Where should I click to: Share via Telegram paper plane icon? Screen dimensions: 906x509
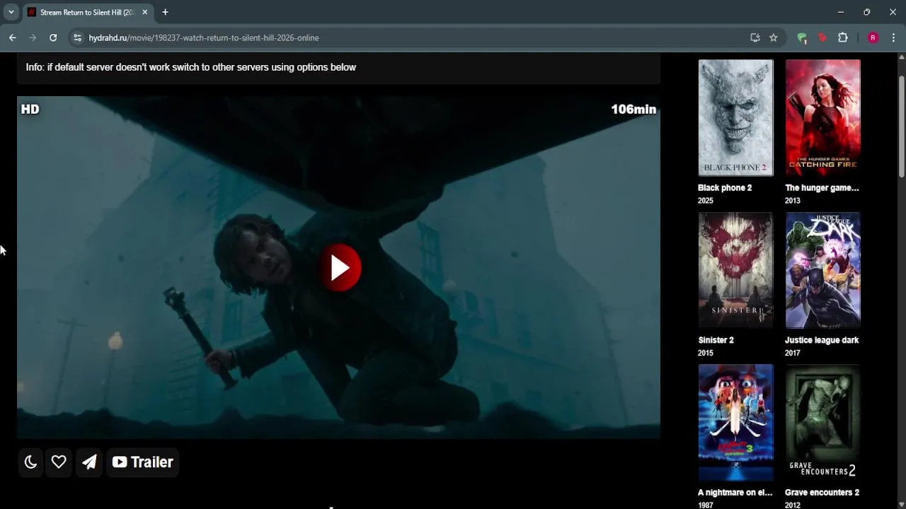[x=89, y=462]
